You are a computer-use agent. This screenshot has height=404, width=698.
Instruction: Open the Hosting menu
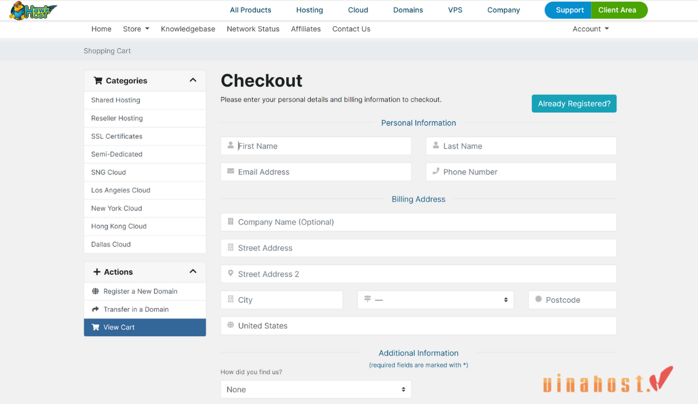pos(309,10)
